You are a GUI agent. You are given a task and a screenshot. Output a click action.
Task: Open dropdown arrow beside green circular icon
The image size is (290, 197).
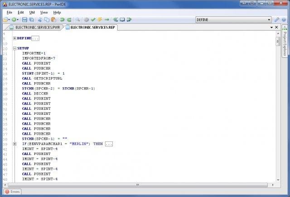pyautogui.click(x=18, y=19)
